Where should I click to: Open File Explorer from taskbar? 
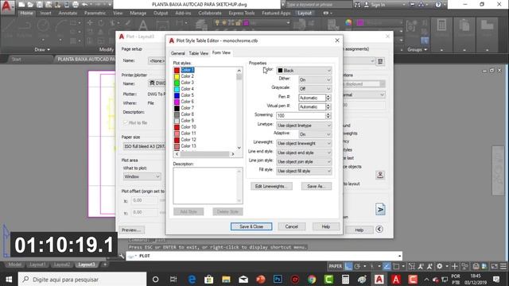(226, 279)
